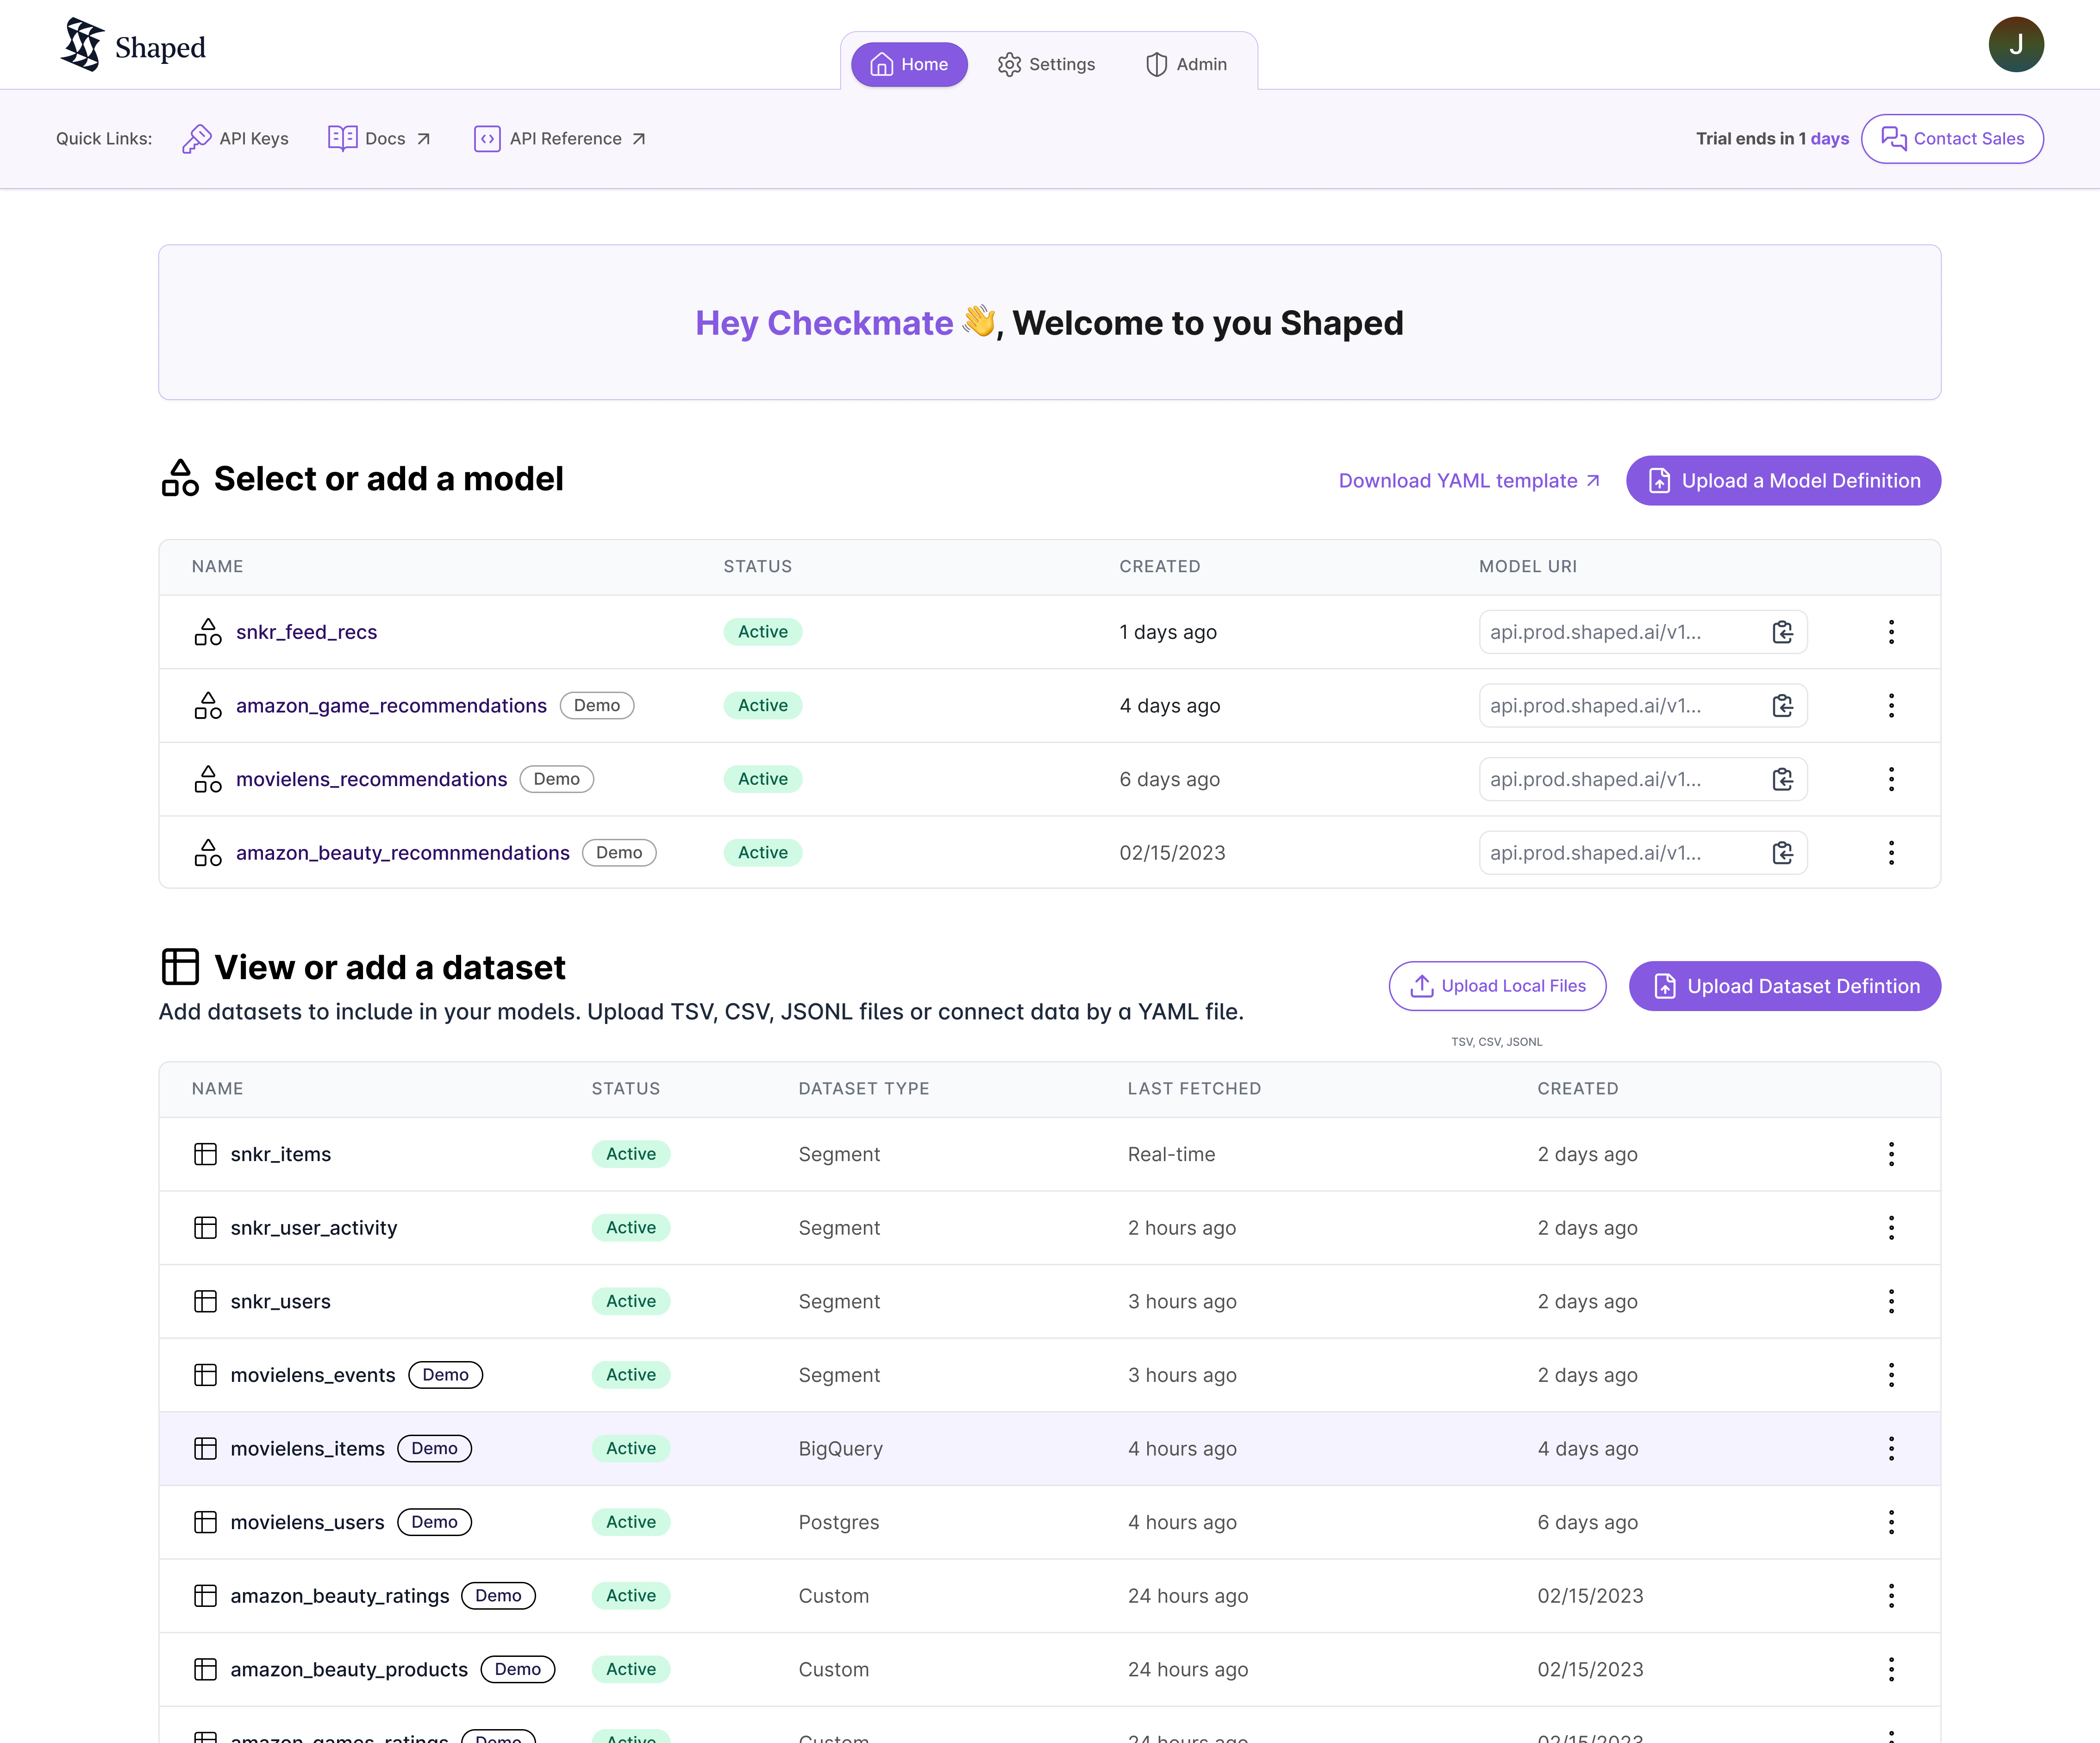Open the amazon_game_recommendations model
This screenshot has height=1743, width=2100.
(x=391, y=706)
